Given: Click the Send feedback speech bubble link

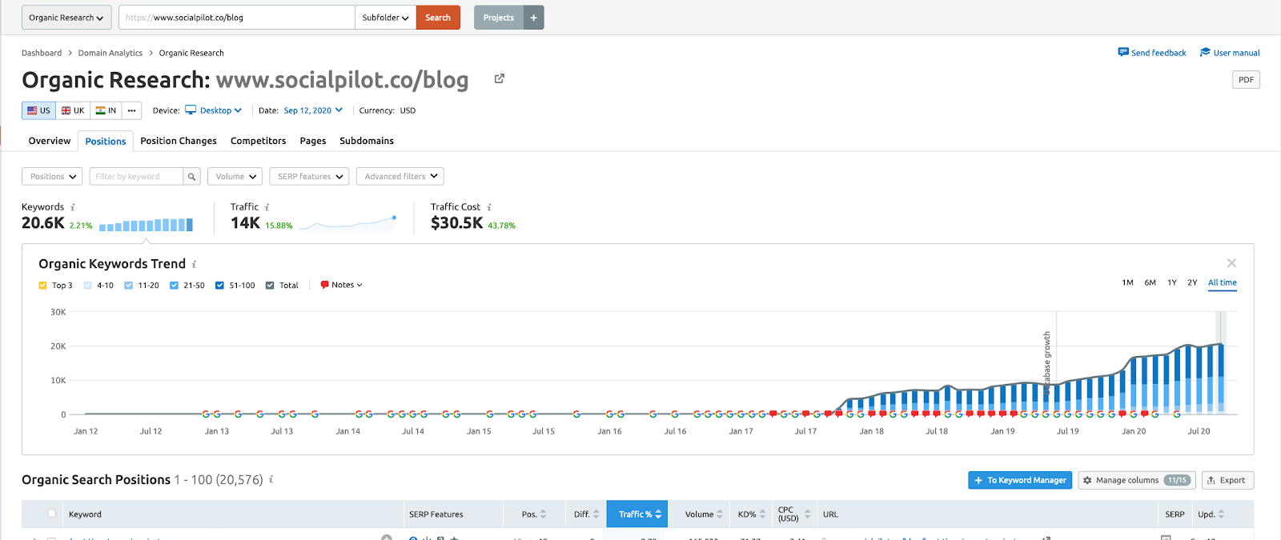Looking at the screenshot, I should coord(1152,53).
